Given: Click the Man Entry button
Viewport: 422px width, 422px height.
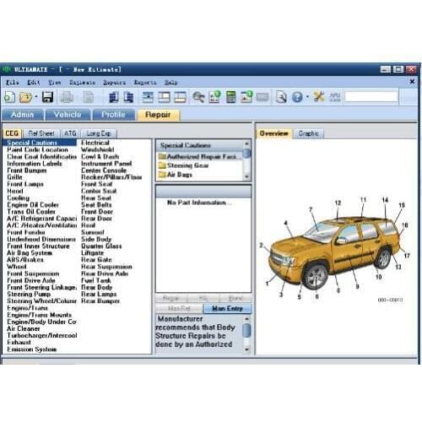Looking at the screenshot, I should click(227, 309).
